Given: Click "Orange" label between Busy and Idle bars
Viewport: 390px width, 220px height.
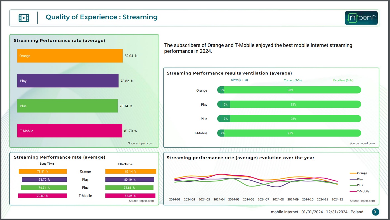Looking at the screenshot, I should point(85,171).
